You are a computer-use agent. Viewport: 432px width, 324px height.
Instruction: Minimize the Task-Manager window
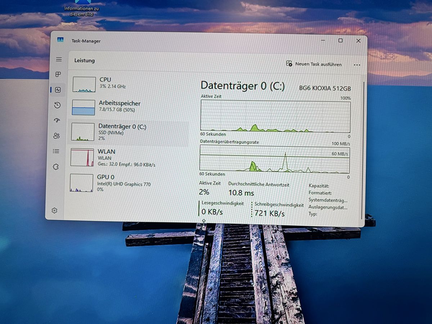[323, 41]
